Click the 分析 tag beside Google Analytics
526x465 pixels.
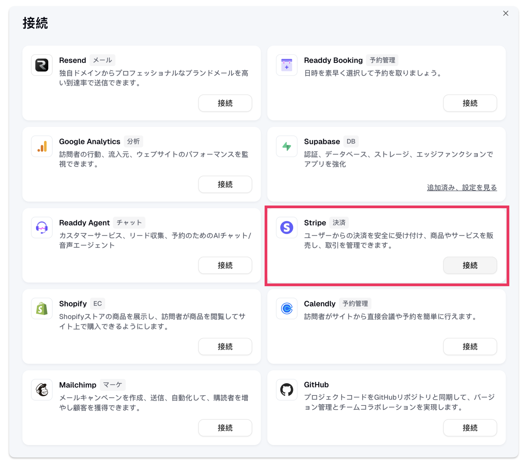tap(133, 141)
